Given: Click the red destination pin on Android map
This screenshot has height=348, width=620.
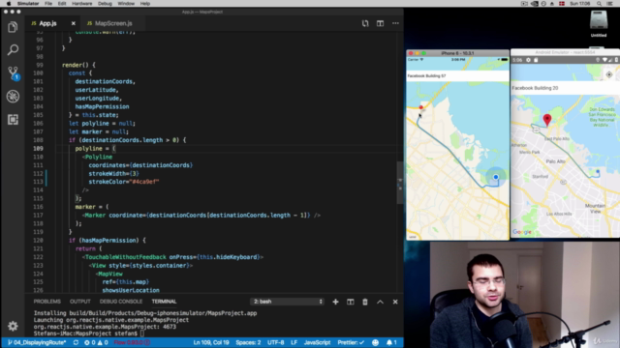Looking at the screenshot, I should [x=546, y=119].
